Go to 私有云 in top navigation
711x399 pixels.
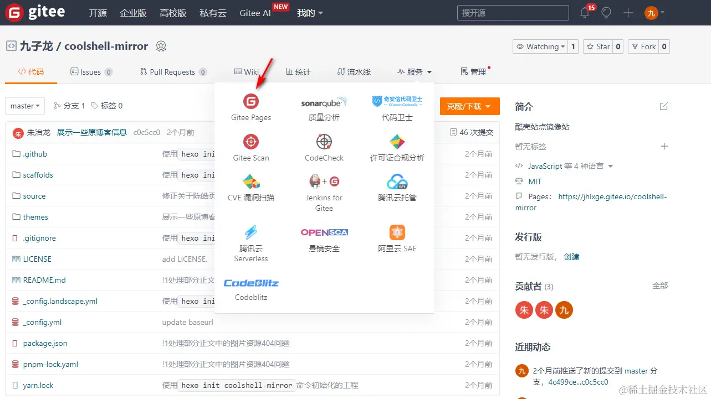click(x=213, y=13)
